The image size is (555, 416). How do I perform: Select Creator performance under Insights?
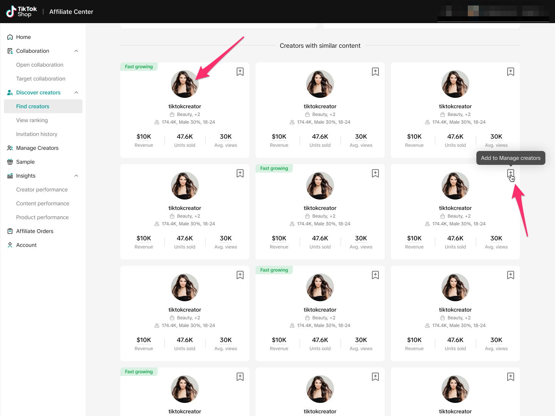click(42, 190)
